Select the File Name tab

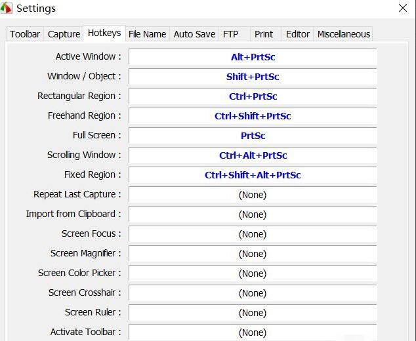tap(147, 34)
